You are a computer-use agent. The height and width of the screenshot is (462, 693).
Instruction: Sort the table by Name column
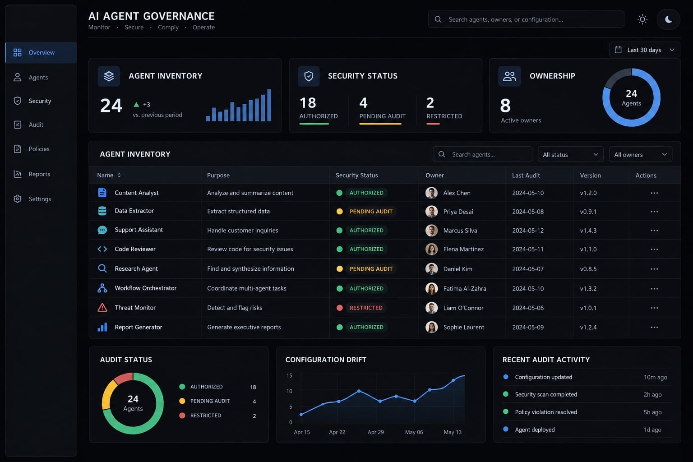tap(109, 175)
